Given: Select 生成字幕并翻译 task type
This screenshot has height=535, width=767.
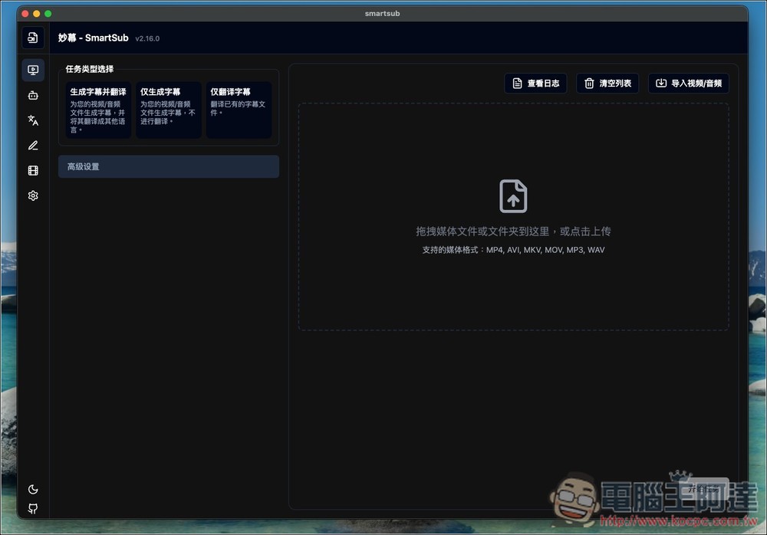Looking at the screenshot, I should pos(98,110).
